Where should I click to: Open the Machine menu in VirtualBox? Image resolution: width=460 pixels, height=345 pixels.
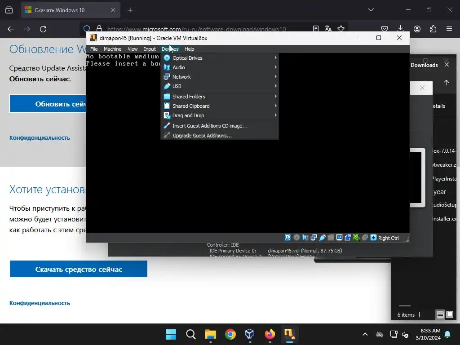[112, 49]
